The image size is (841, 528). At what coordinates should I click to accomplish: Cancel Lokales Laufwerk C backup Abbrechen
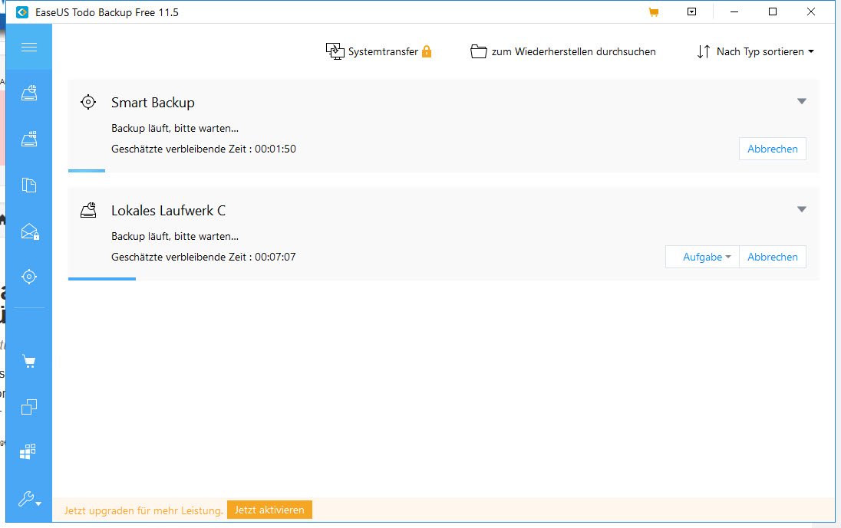coord(773,257)
